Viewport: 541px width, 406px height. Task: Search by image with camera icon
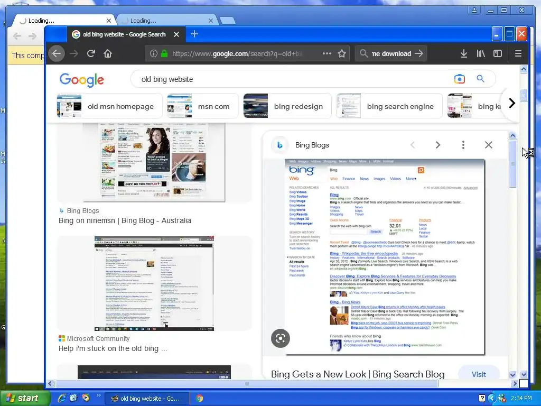pyautogui.click(x=460, y=79)
